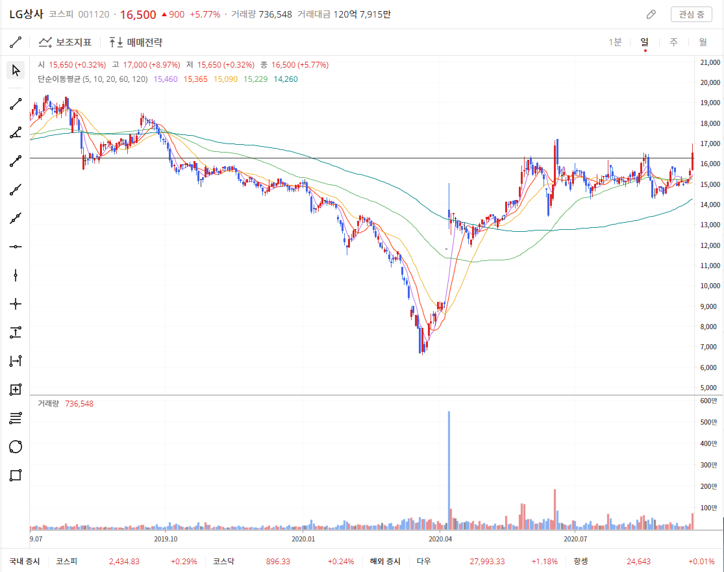Click the 2019.10 date axis label
The image size is (724, 572).
(166, 539)
